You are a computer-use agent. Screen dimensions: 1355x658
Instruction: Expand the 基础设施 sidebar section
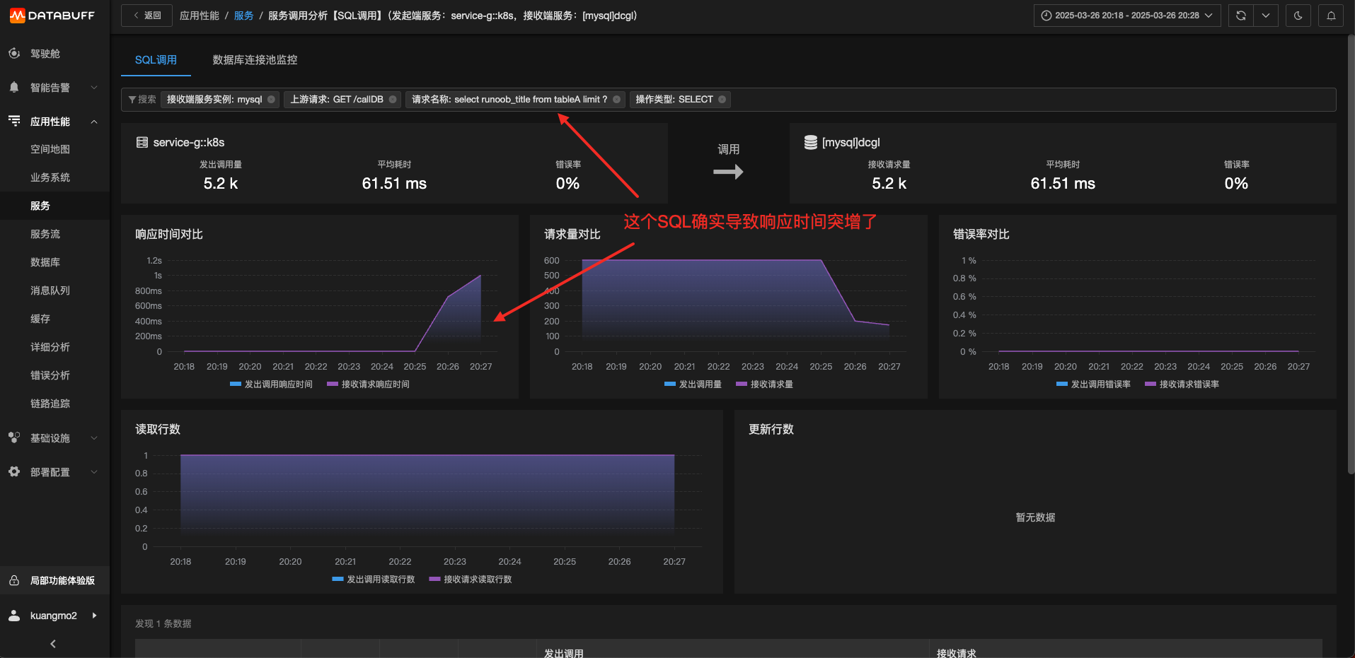pyautogui.click(x=54, y=438)
